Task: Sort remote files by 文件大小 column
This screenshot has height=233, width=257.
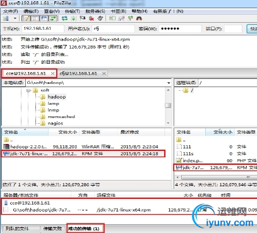Action: (220, 132)
